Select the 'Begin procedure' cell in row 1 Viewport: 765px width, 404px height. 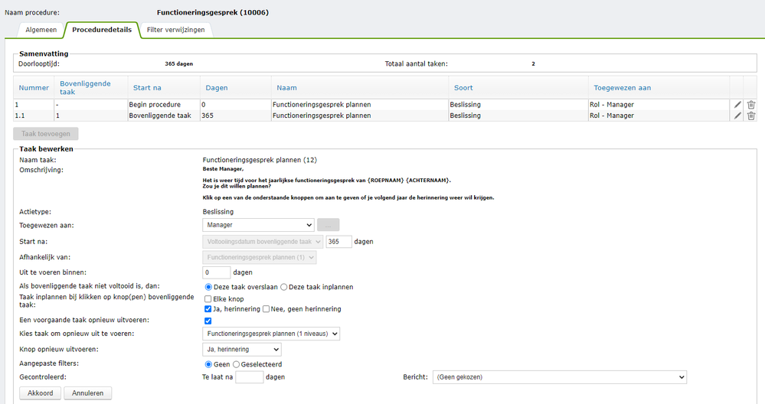tap(164, 104)
